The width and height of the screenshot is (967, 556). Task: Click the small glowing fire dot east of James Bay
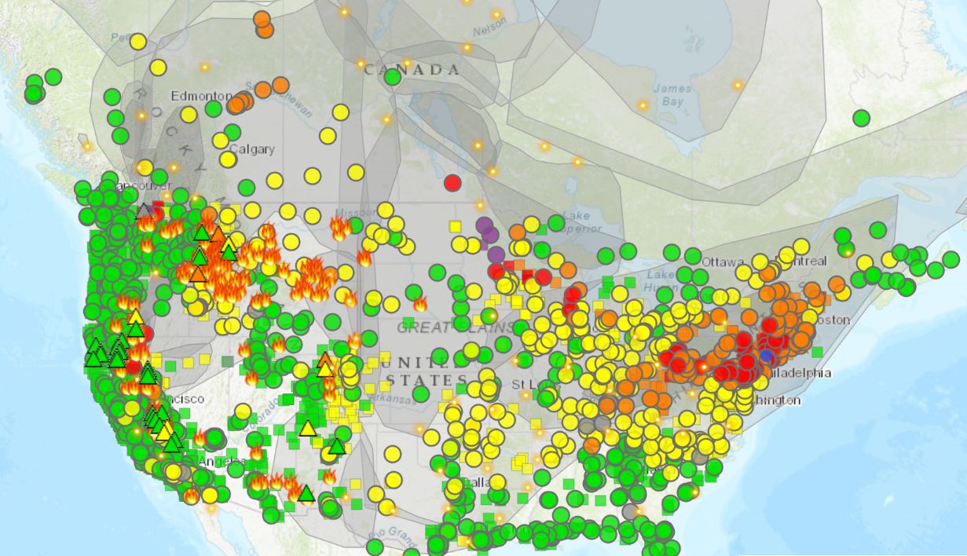pyautogui.click(x=737, y=84)
